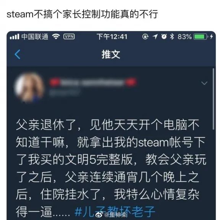223x220 pixels.
Task: Tap the rotation lock status icon
Action: [145, 37]
